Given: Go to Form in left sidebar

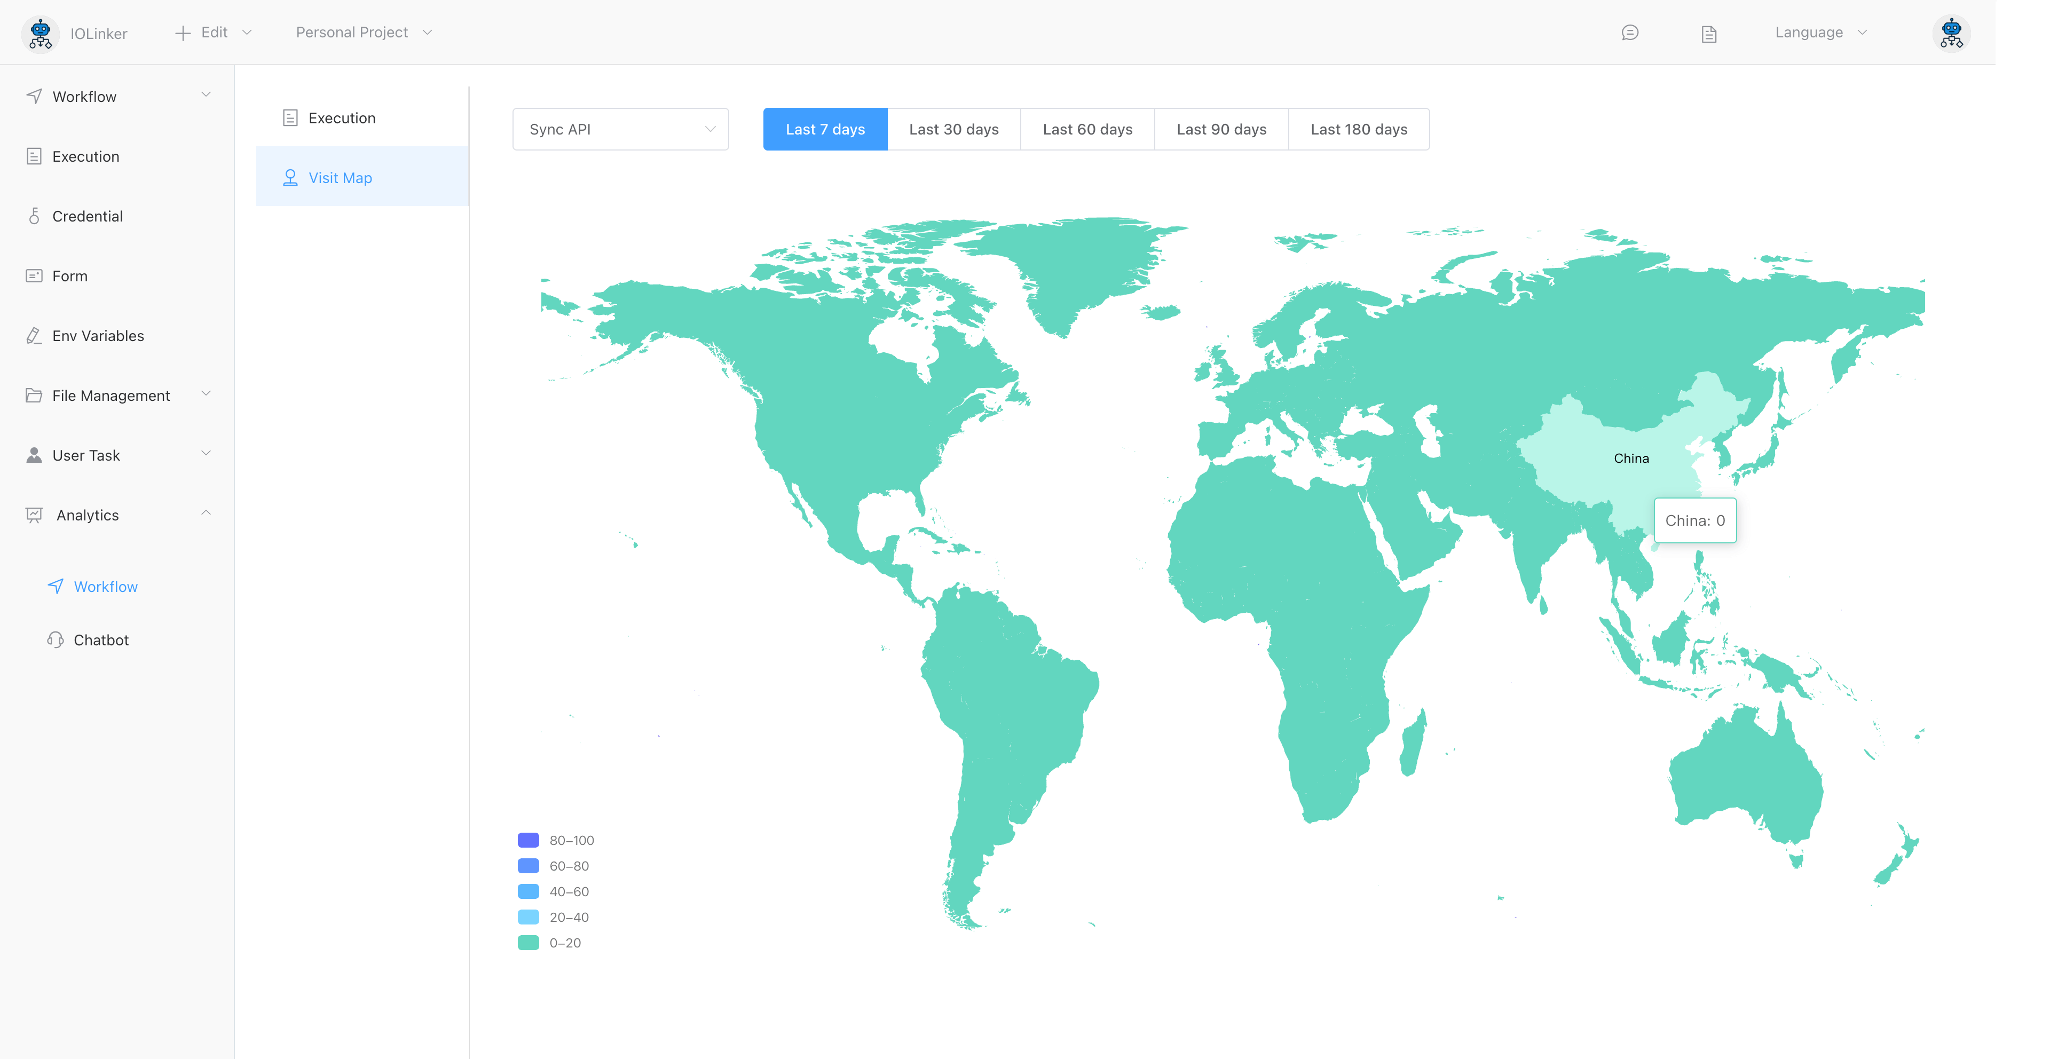Looking at the screenshot, I should [x=69, y=276].
